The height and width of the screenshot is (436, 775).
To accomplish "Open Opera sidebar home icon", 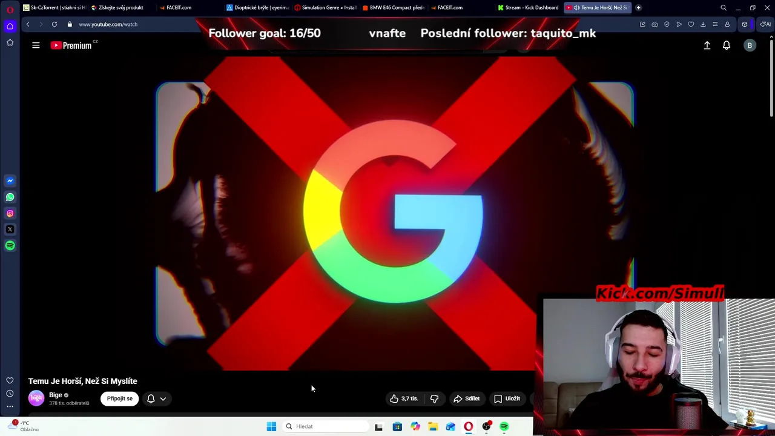I will (10, 26).
